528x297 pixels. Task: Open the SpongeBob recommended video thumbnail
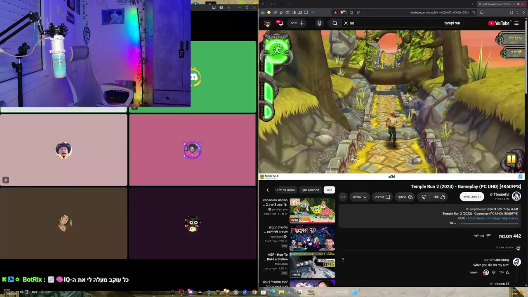(x=312, y=210)
